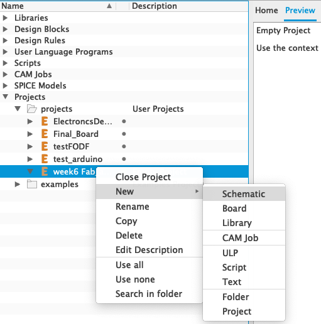The image size is (321, 324).
Task: Click the Empty Project preview heading
Action: pos(283,31)
